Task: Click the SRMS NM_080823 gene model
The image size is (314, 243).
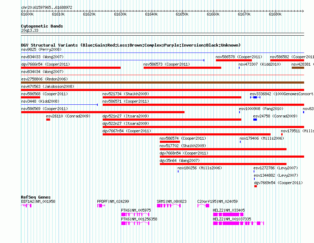Action: [x=169, y=206]
